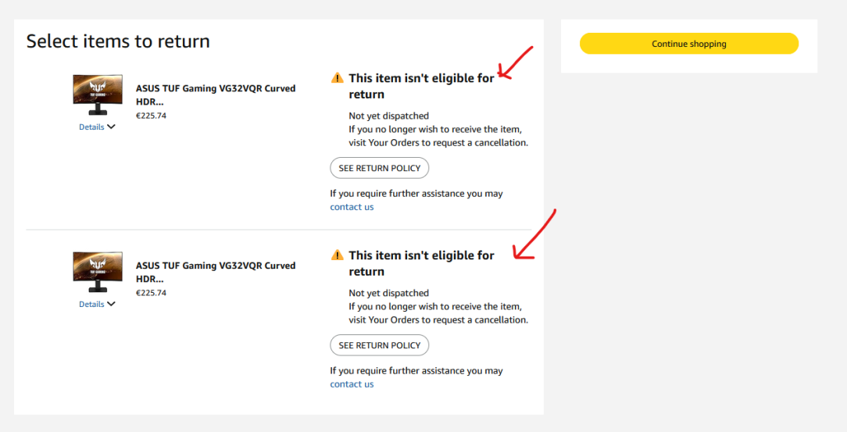Open the contact us link for first item
The width and height of the screenshot is (847, 432).
pyautogui.click(x=352, y=207)
